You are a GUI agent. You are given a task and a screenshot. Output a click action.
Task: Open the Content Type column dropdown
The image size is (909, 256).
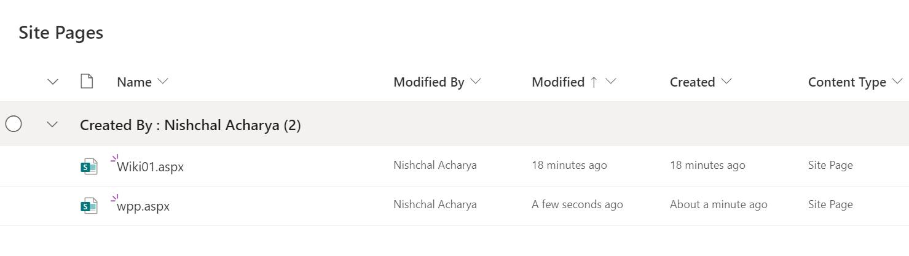pyautogui.click(x=897, y=82)
